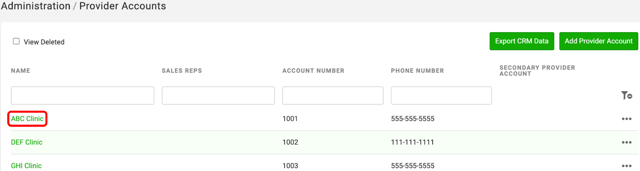The image size is (640, 171).
Task: Click the Export CRM Data button
Action: tap(522, 41)
